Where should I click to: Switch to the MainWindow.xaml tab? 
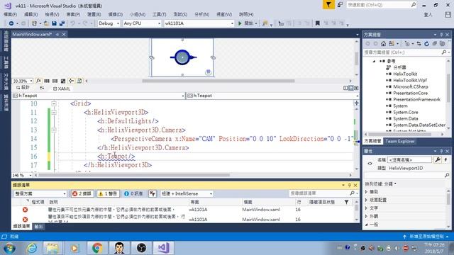pos(32,34)
